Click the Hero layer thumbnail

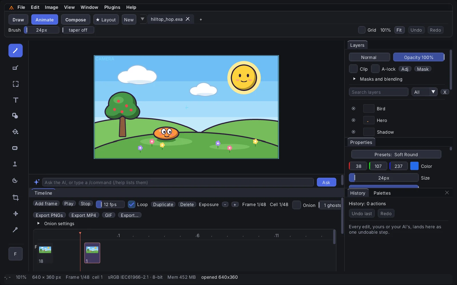coord(368,120)
